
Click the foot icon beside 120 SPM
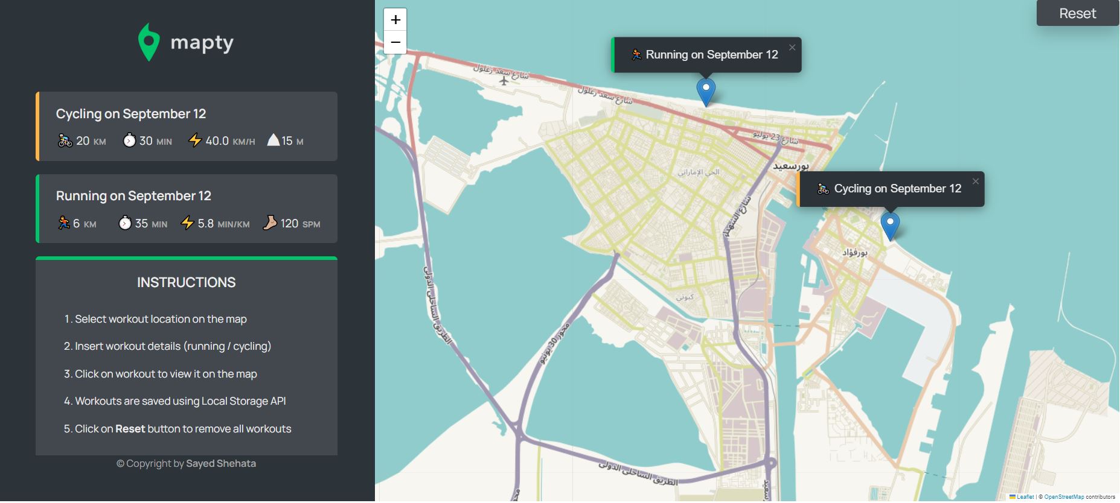270,223
